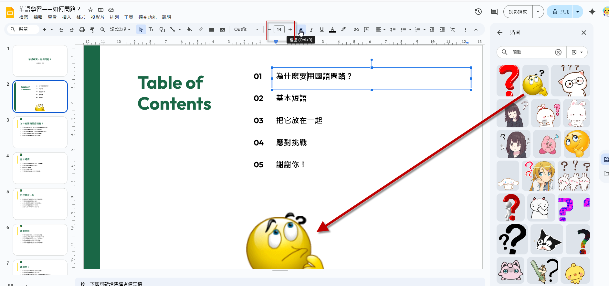The width and height of the screenshot is (609, 286).
Task: Open the 投影片 menu
Action: [x=98, y=17]
